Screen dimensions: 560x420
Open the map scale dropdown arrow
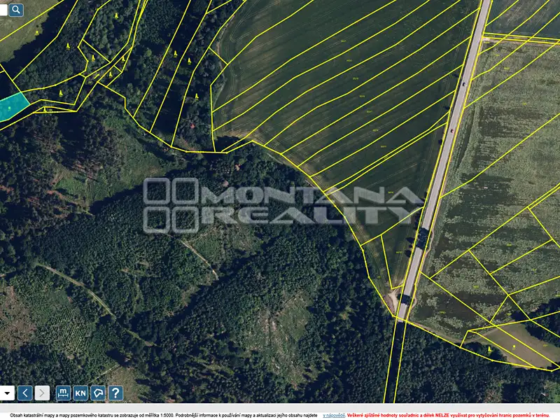7,393
